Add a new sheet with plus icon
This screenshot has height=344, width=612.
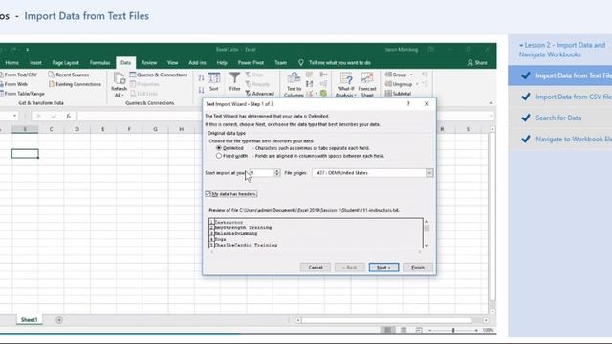(x=59, y=320)
